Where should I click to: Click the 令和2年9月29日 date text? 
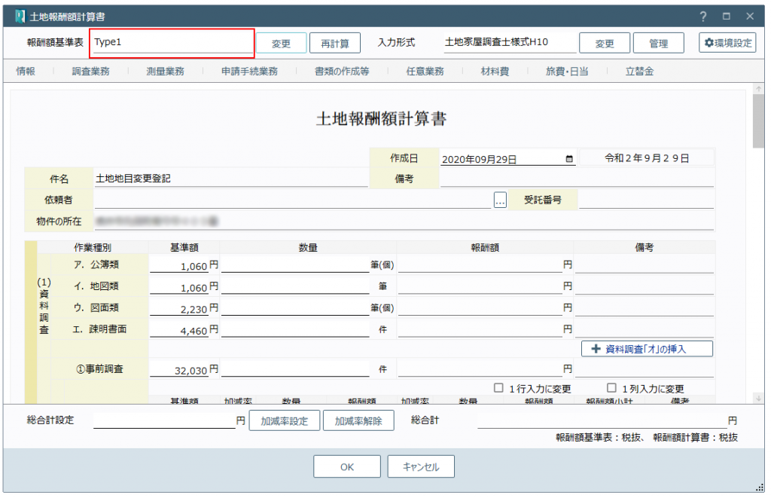(x=647, y=158)
